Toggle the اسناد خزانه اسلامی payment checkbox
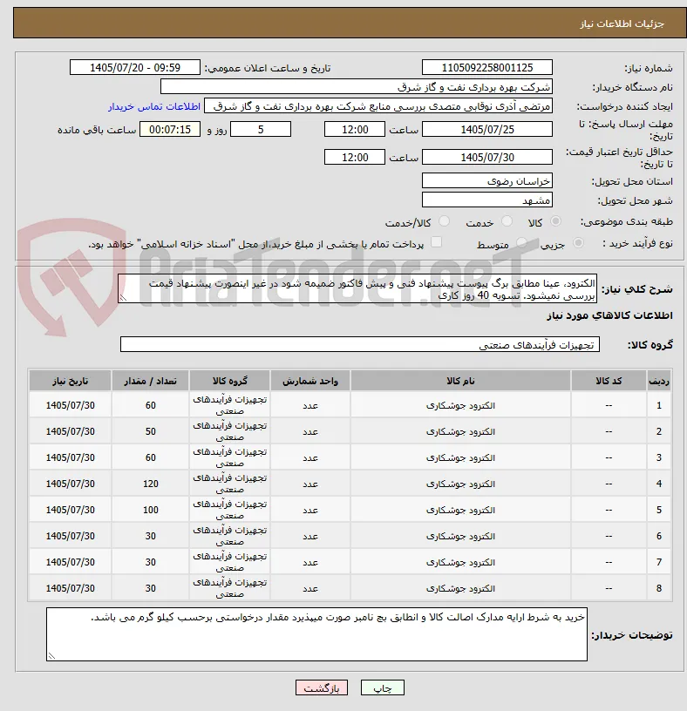687x711 pixels. 436,242
